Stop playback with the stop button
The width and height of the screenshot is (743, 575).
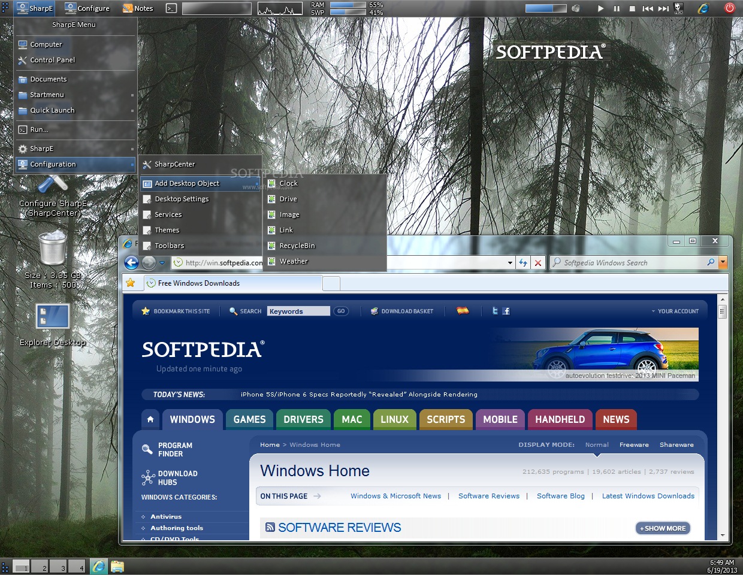[632, 8]
